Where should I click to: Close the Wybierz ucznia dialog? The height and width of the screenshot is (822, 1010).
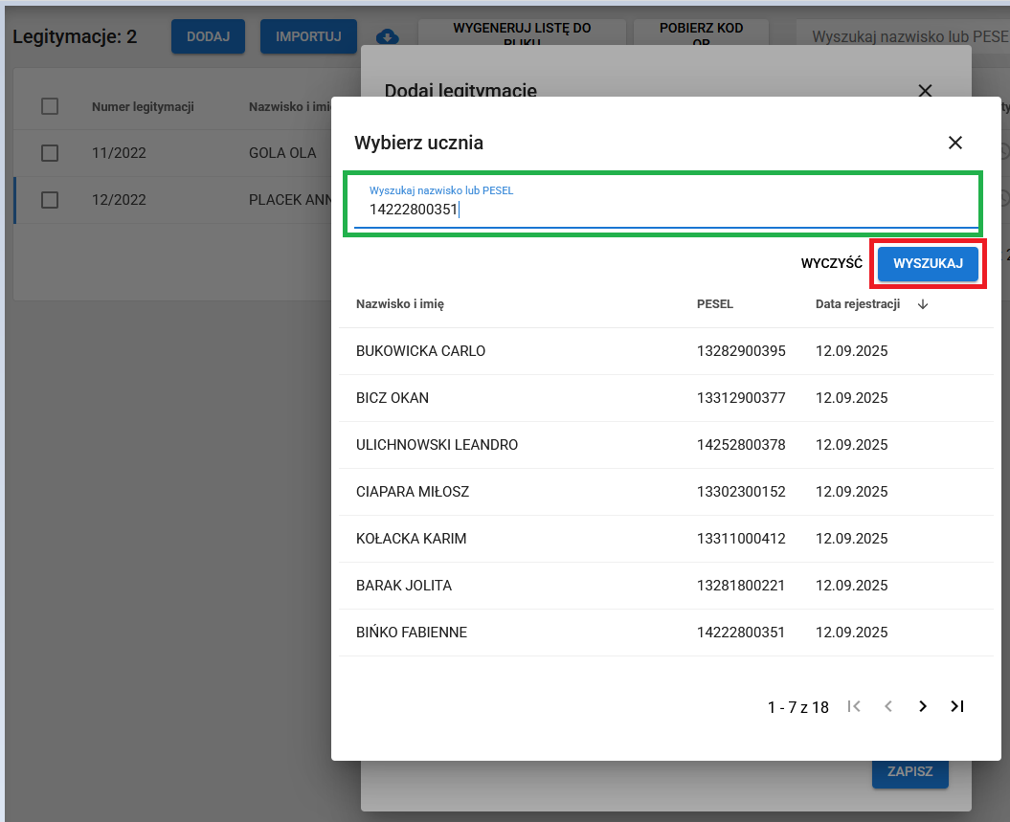954,143
